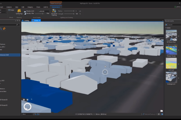Adjust the Density Min-Max slider
Screen dimensions: 181x120
(41, 14)
